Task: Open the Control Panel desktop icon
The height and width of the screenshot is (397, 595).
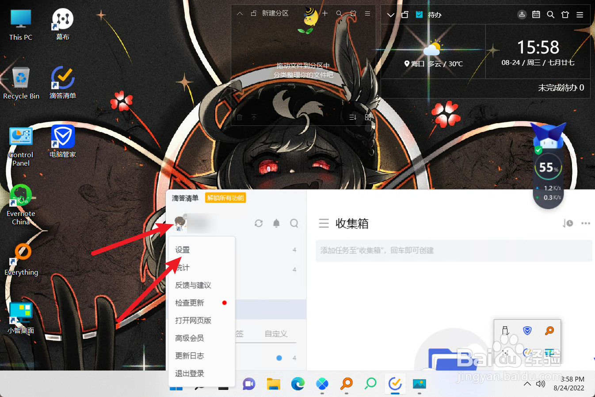Action: point(21,147)
